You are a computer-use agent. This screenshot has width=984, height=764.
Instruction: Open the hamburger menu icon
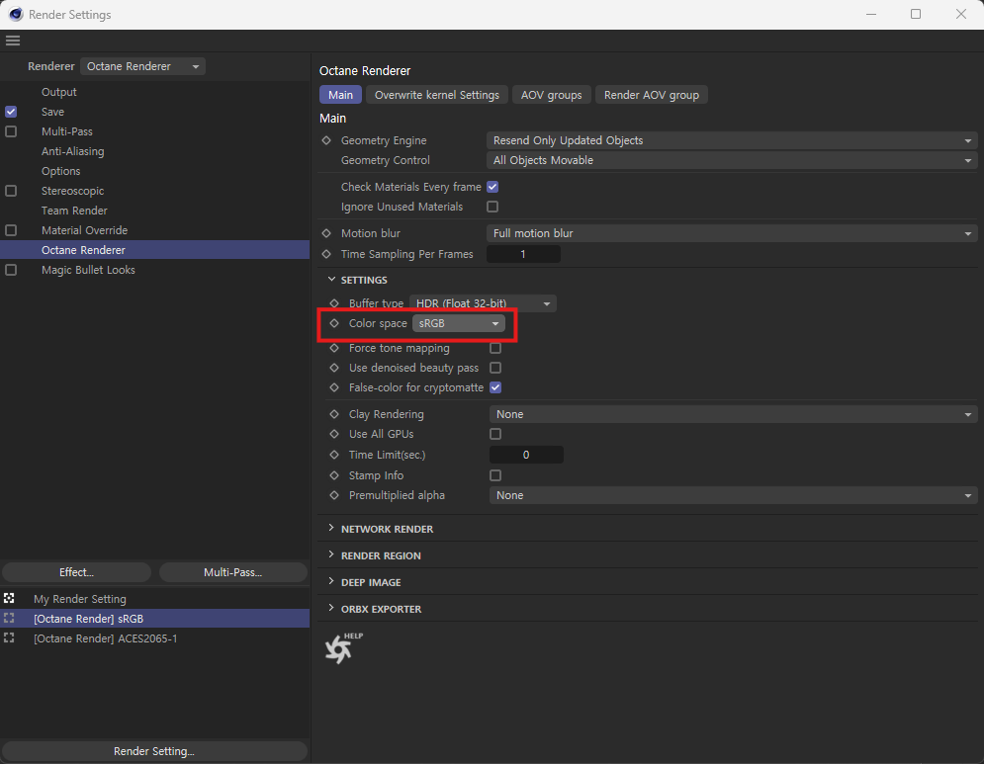click(x=13, y=41)
